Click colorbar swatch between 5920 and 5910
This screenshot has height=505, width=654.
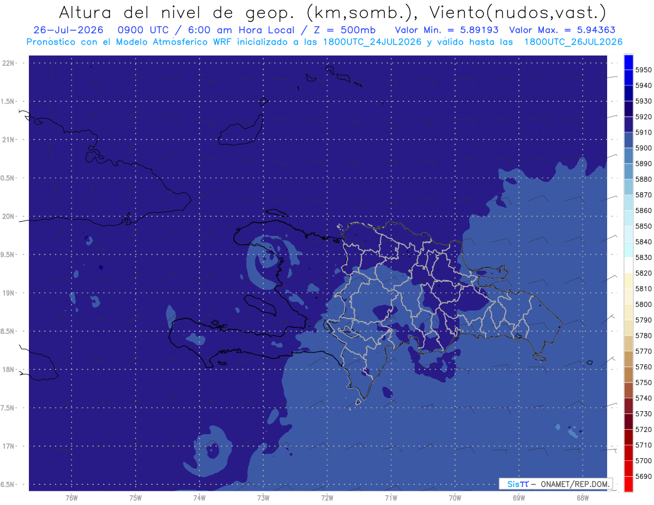point(628,125)
